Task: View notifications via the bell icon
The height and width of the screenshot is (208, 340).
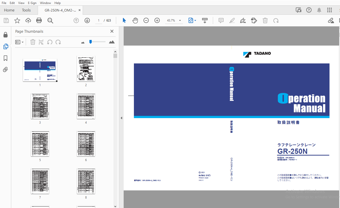Action: click(x=319, y=10)
